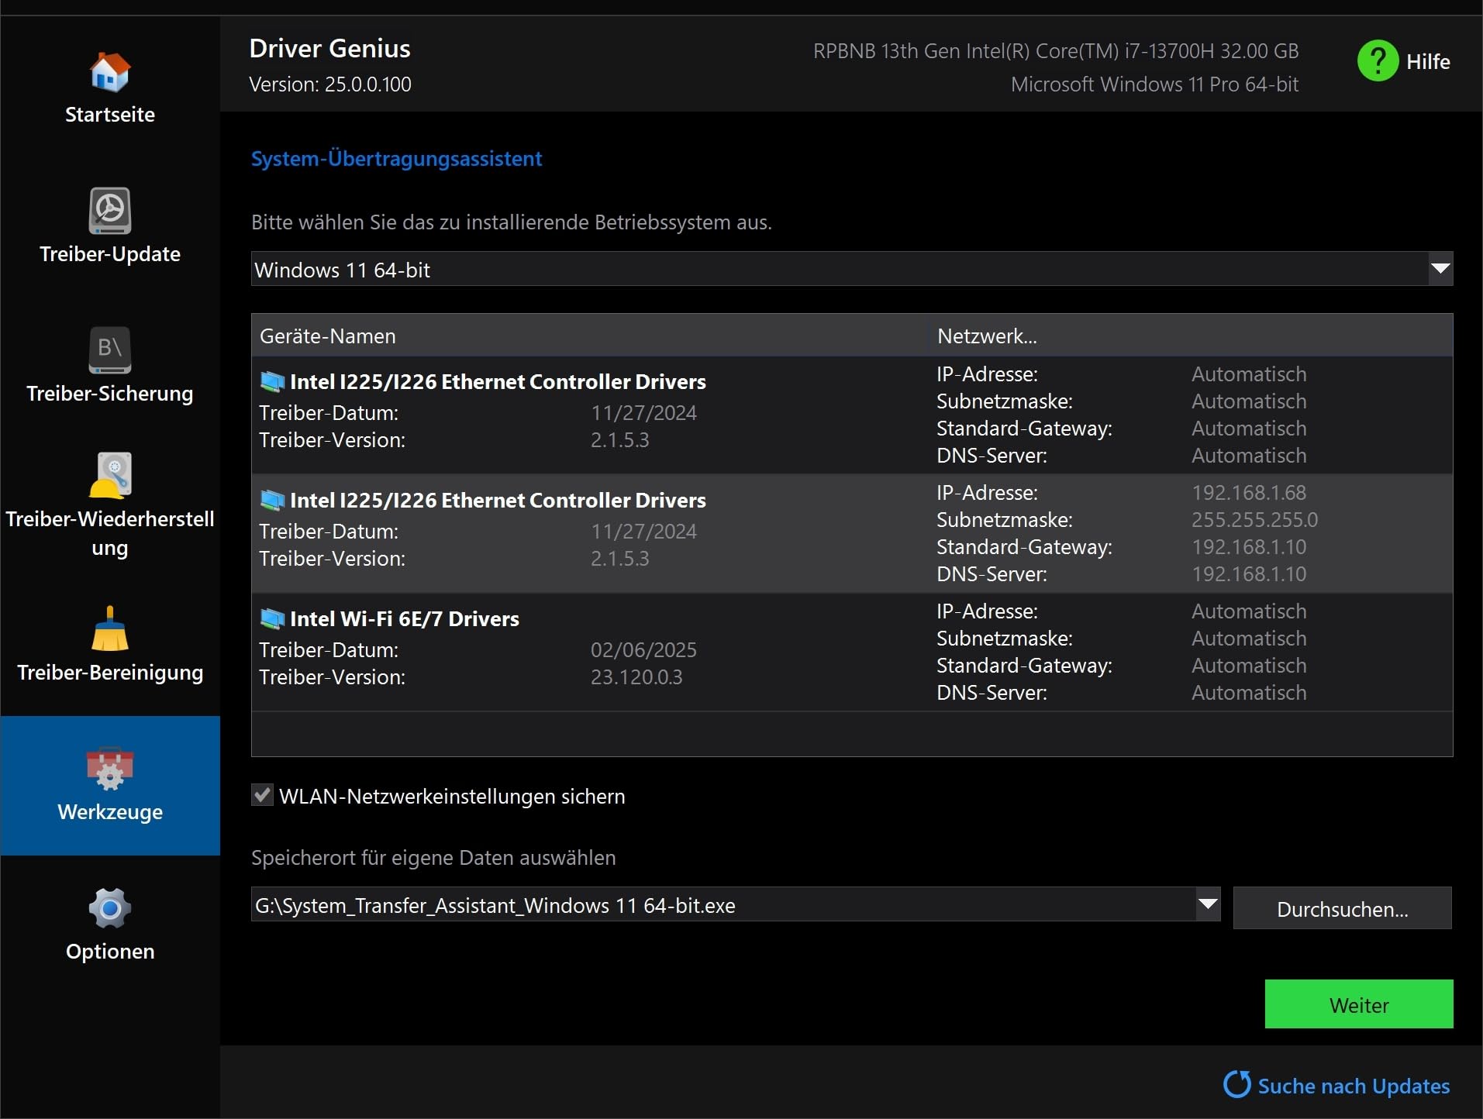Select the Treiber-Bereinigung sidebar label
Screen dimensions: 1483x1119
110,673
